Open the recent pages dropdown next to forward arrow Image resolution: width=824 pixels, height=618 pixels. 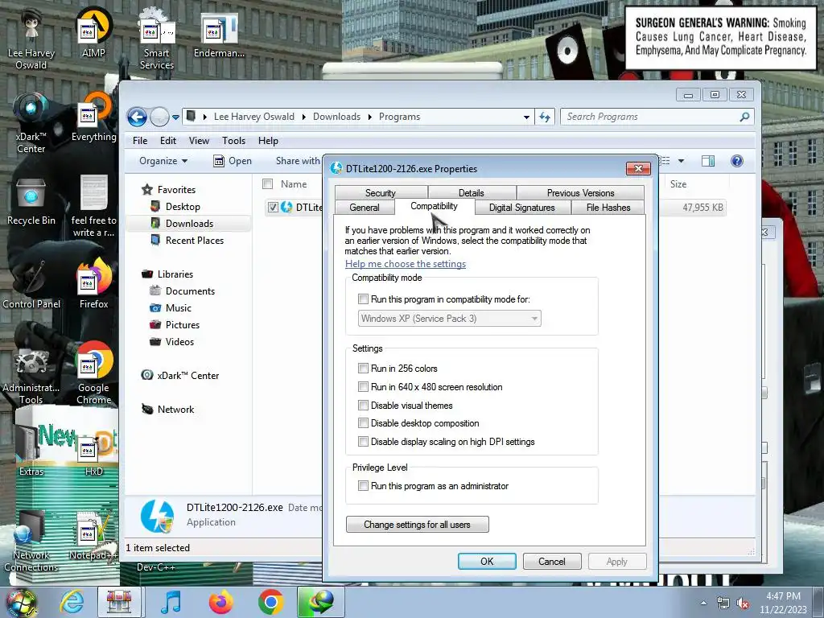click(175, 117)
